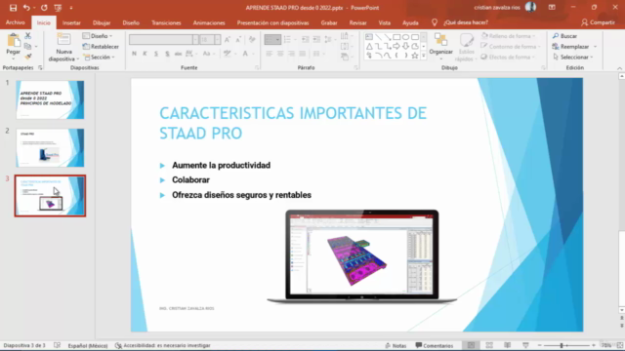Image resolution: width=625 pixels, height=351 pixels.
Task: Start the slideshow from the status bar
Action: [525, 345]
